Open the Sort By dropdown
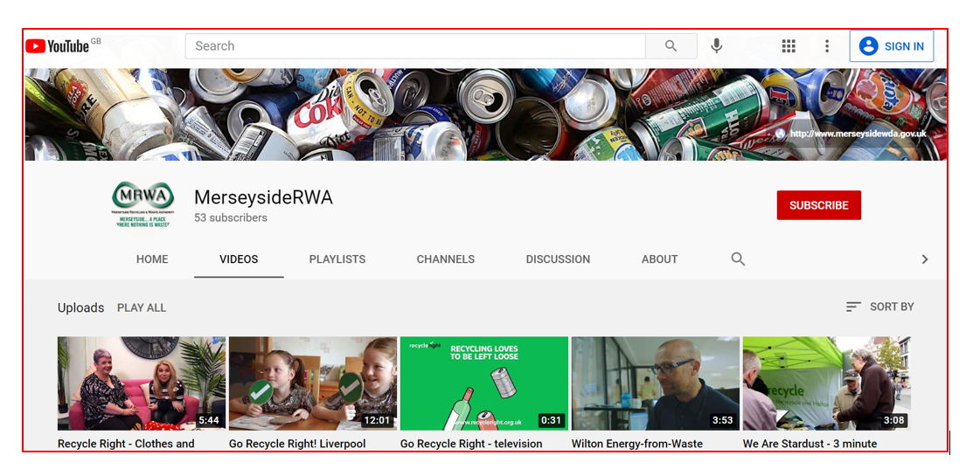Screen dimensions: 973x469 pos(880,307)
